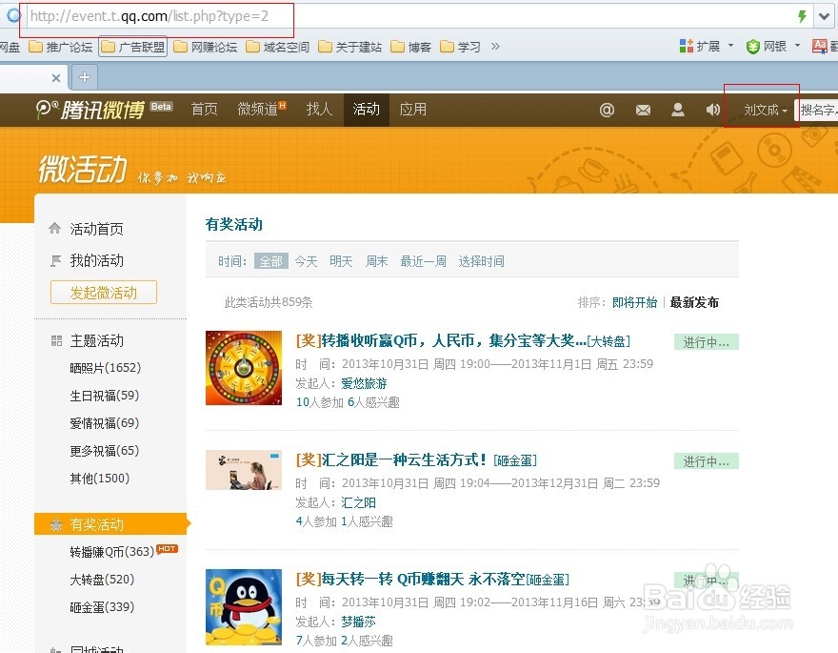The width and height of the screenshot is (838, 653).
Task: View organizer 汇之阳 profile
Action: coord(358,502)
